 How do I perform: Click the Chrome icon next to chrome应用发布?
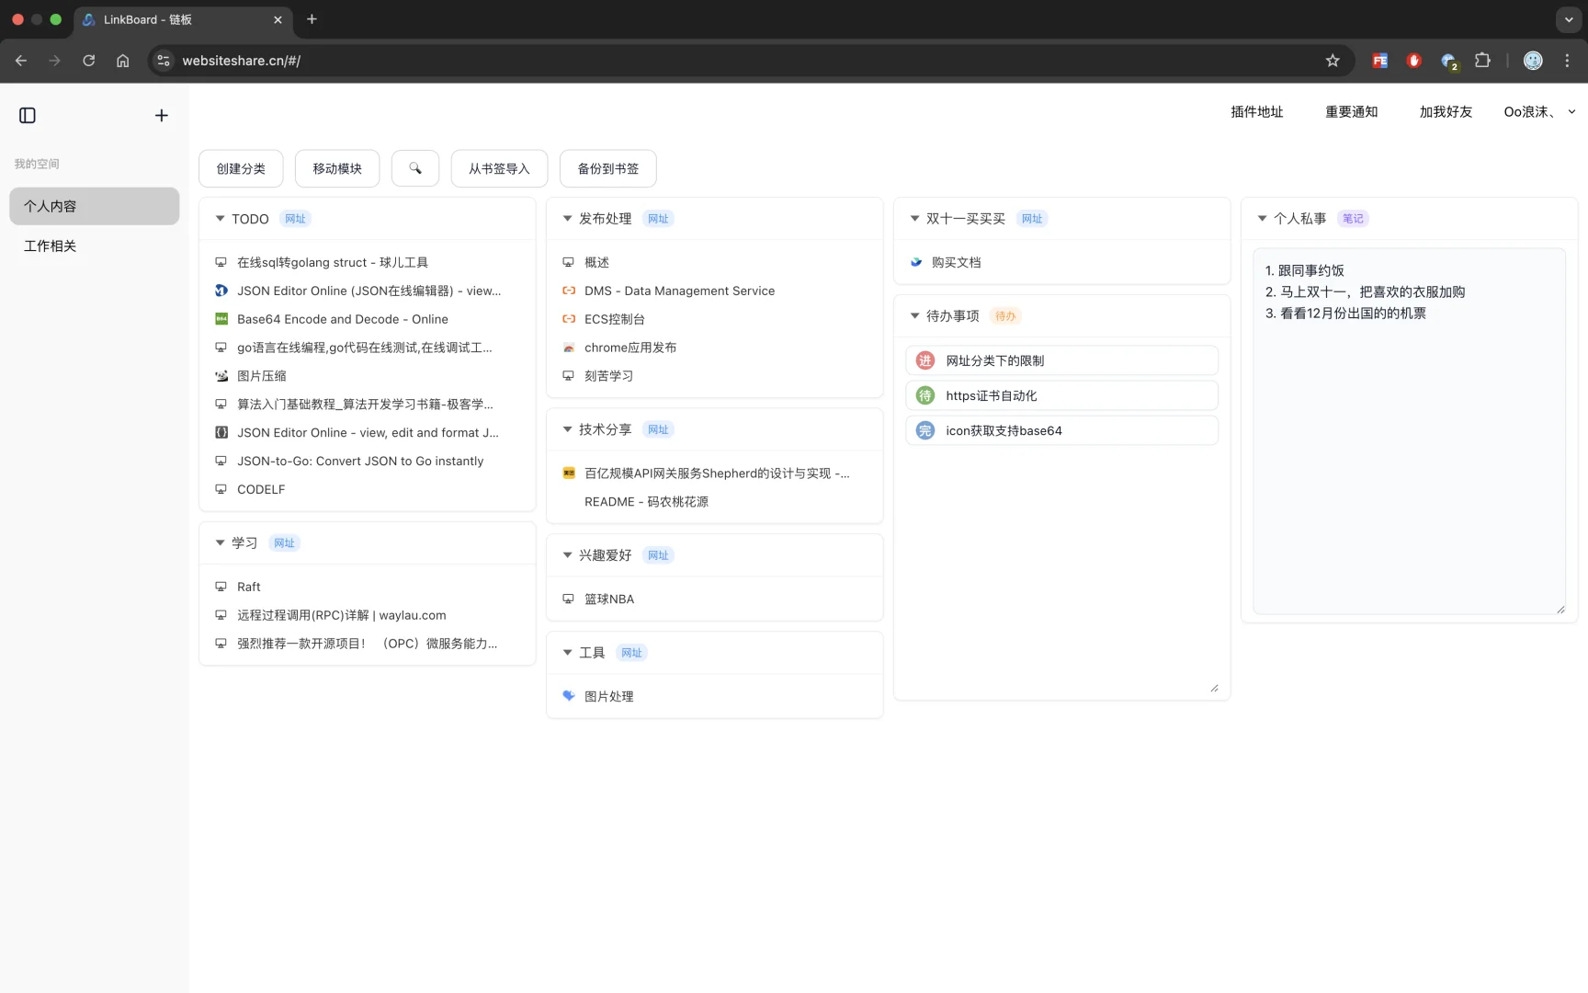tap(568, 348)
